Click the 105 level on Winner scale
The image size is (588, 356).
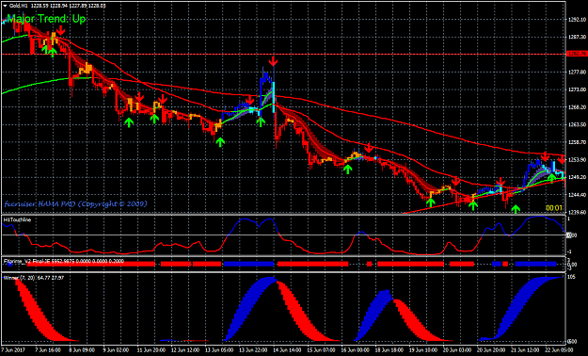pos(571,277)
